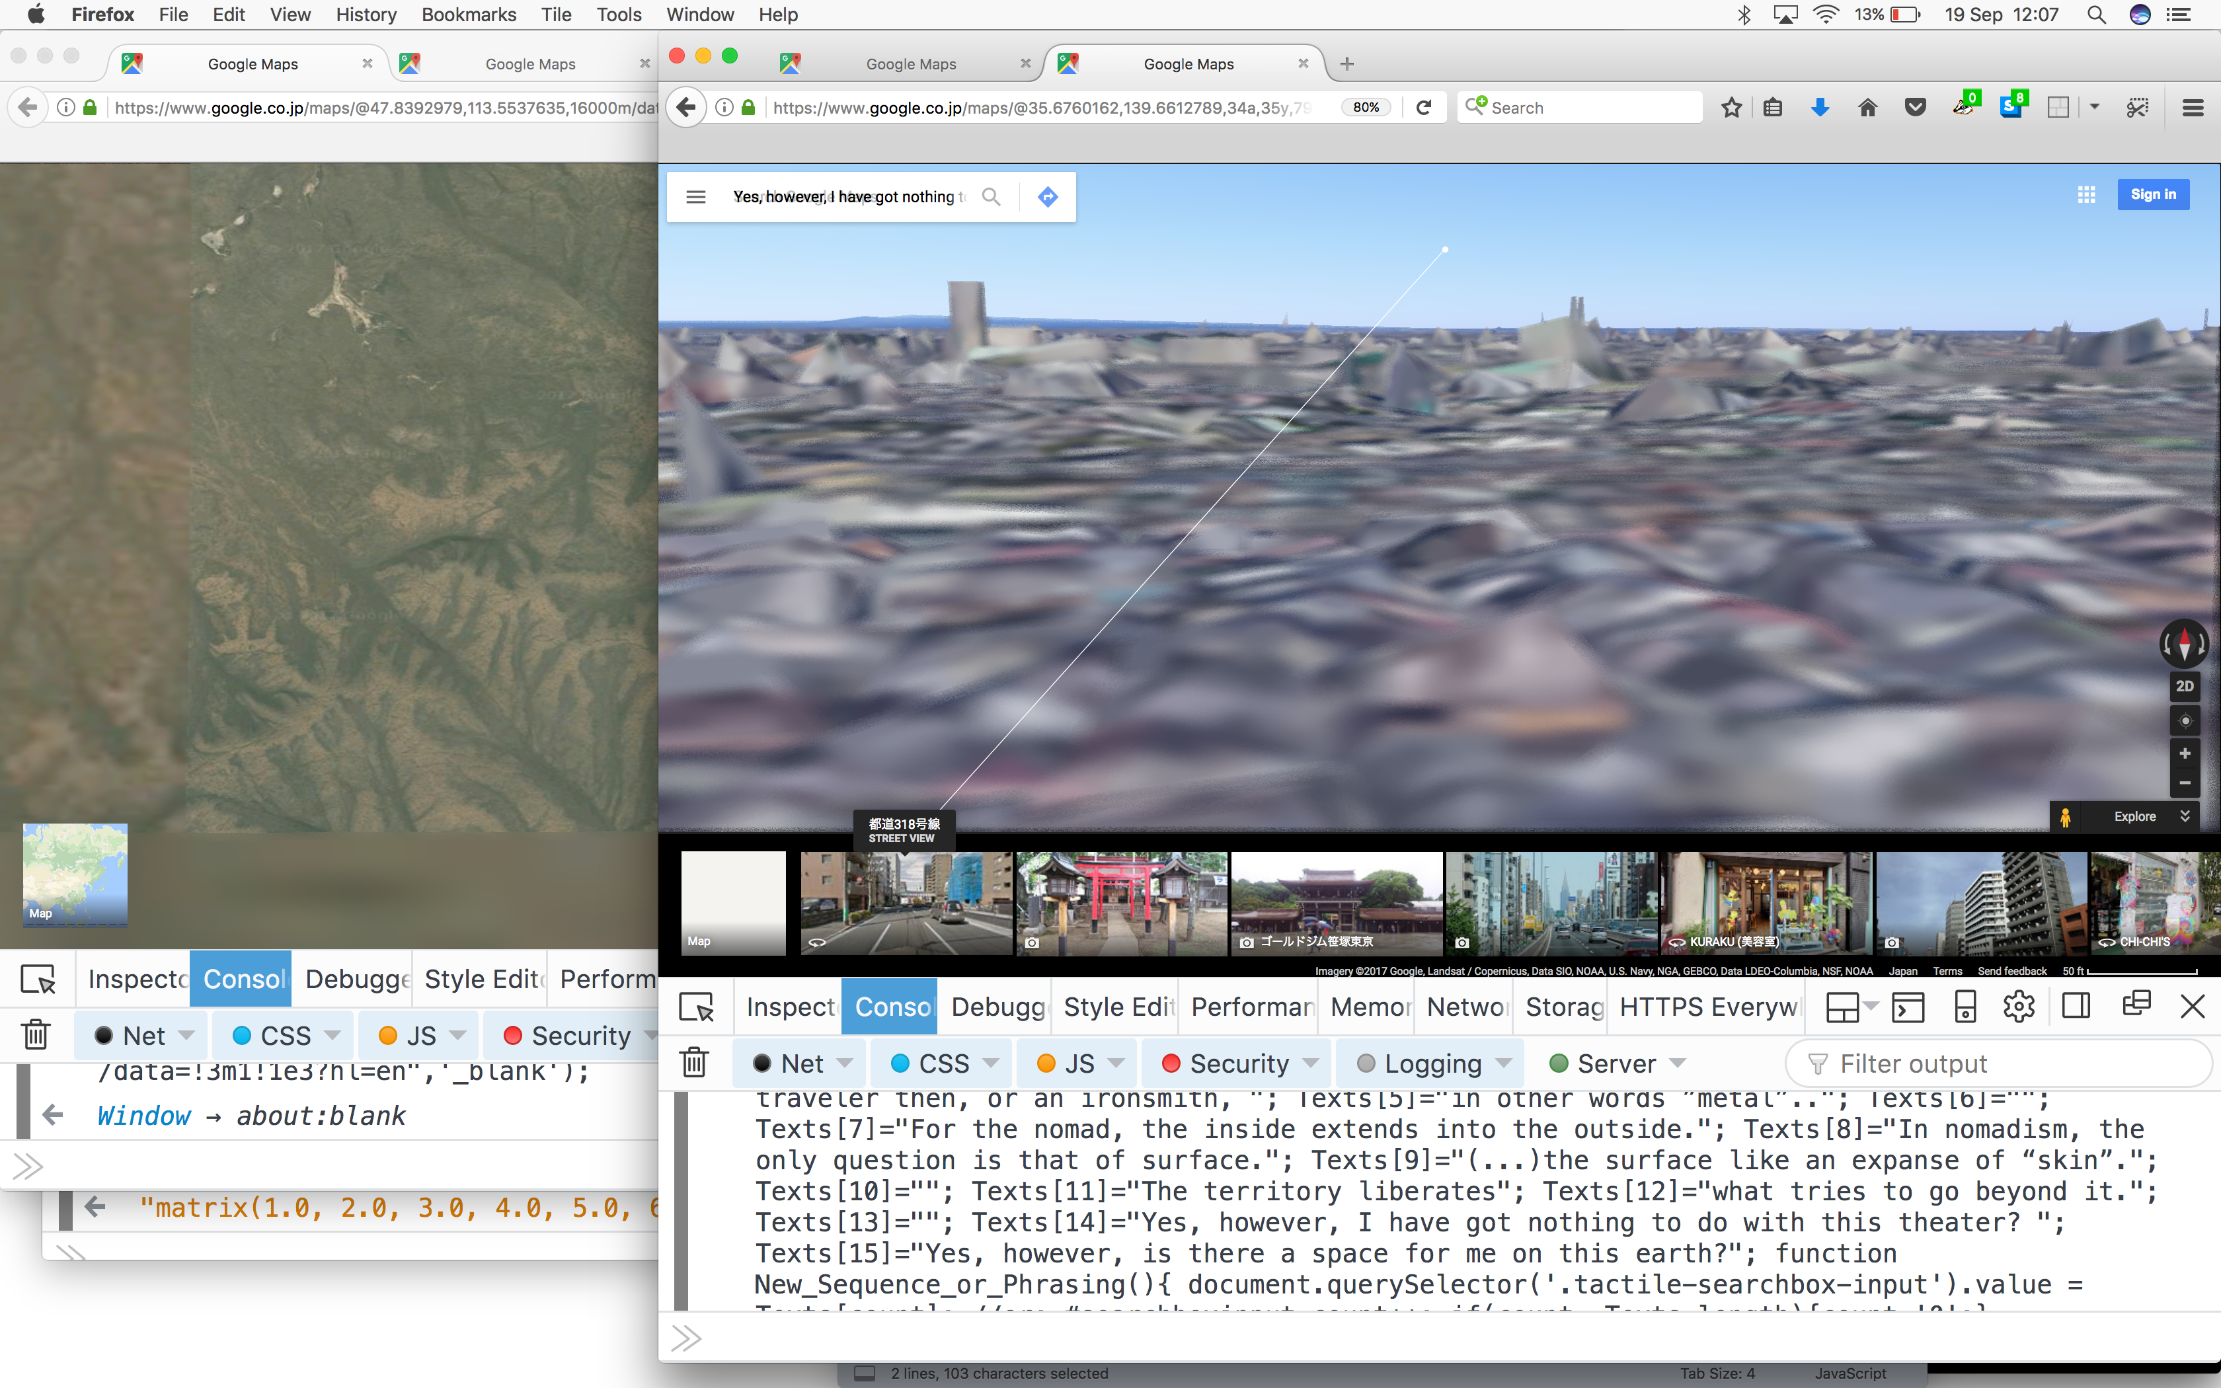Viewport: 2221px width, 1388px height.
Task: Collapse the Explore panel chevron
Action: point(2185,816)
